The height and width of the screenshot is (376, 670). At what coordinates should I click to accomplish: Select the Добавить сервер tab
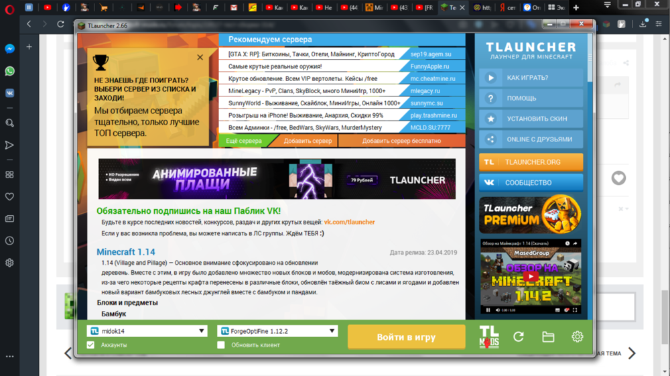click(308, 141)
